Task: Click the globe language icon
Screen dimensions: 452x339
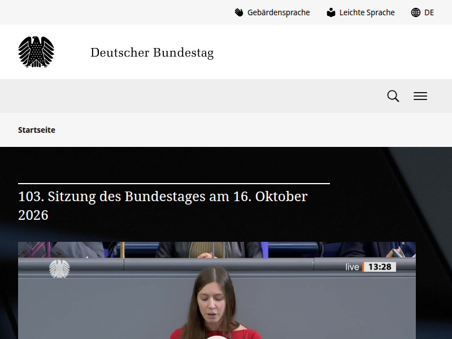Action: (415, 12)
